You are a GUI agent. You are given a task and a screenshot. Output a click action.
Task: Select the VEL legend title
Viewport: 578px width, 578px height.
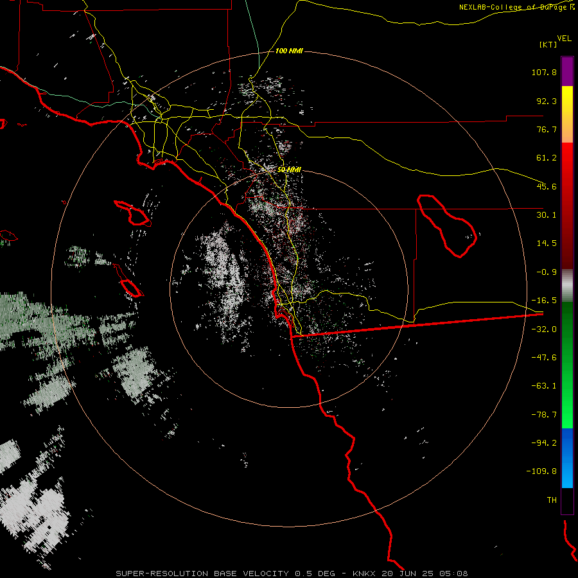pyautogui.click(x=564, y=39)
